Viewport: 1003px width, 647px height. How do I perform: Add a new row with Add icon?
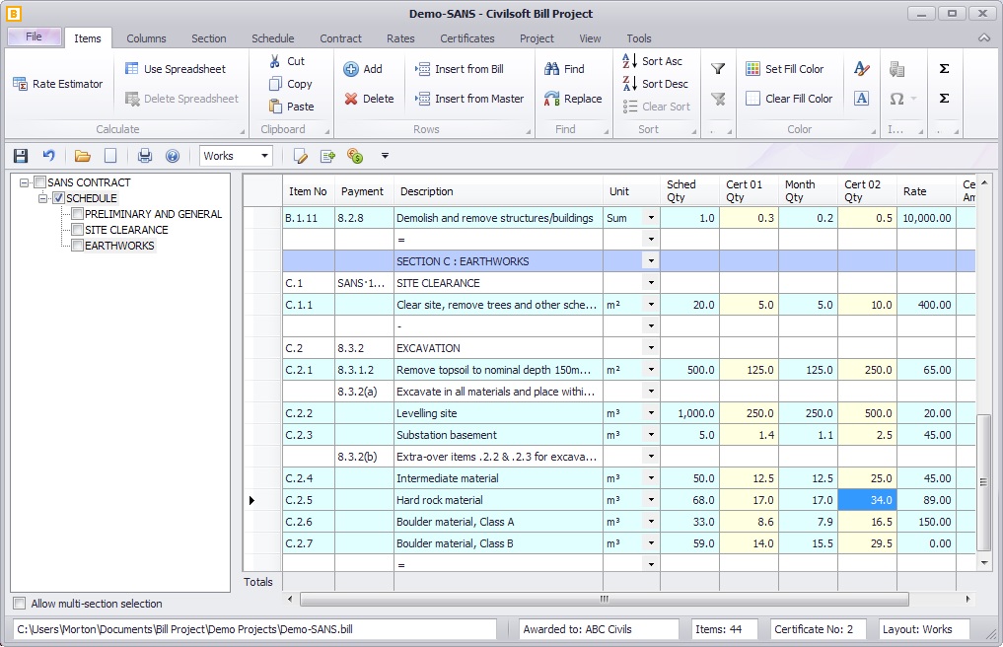click(x=350, y=69)
